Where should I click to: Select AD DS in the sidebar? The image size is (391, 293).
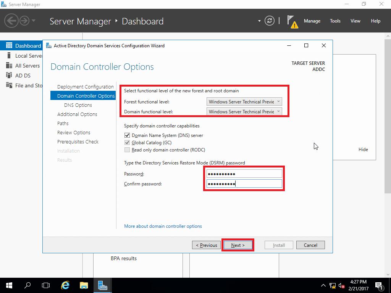point(21,76)
